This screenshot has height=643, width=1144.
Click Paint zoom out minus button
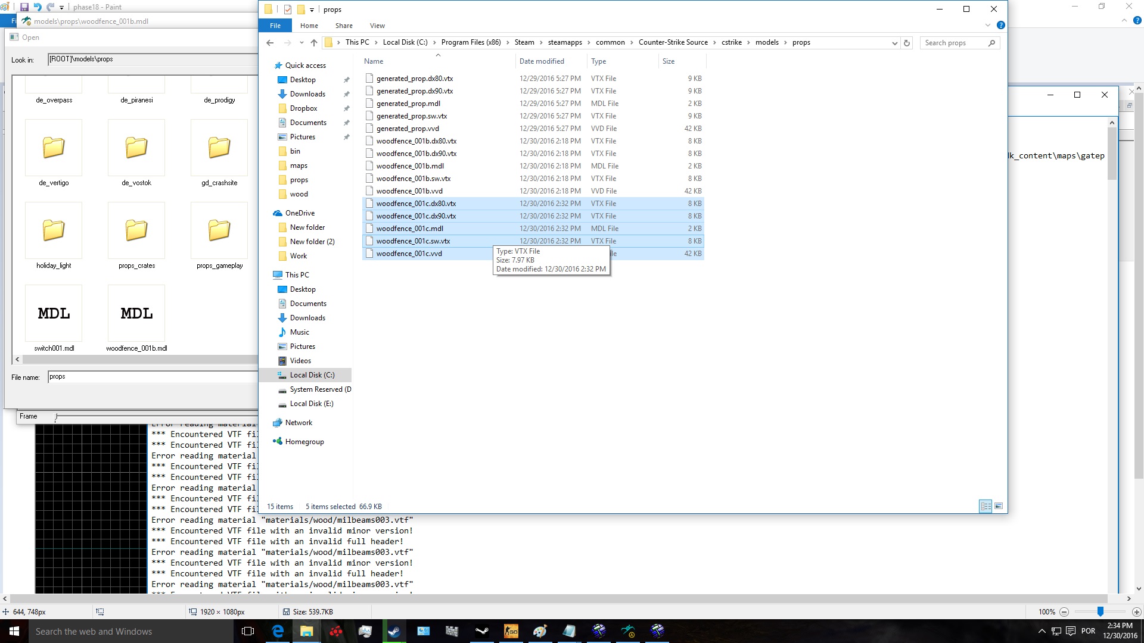(x=1064, y=611)
